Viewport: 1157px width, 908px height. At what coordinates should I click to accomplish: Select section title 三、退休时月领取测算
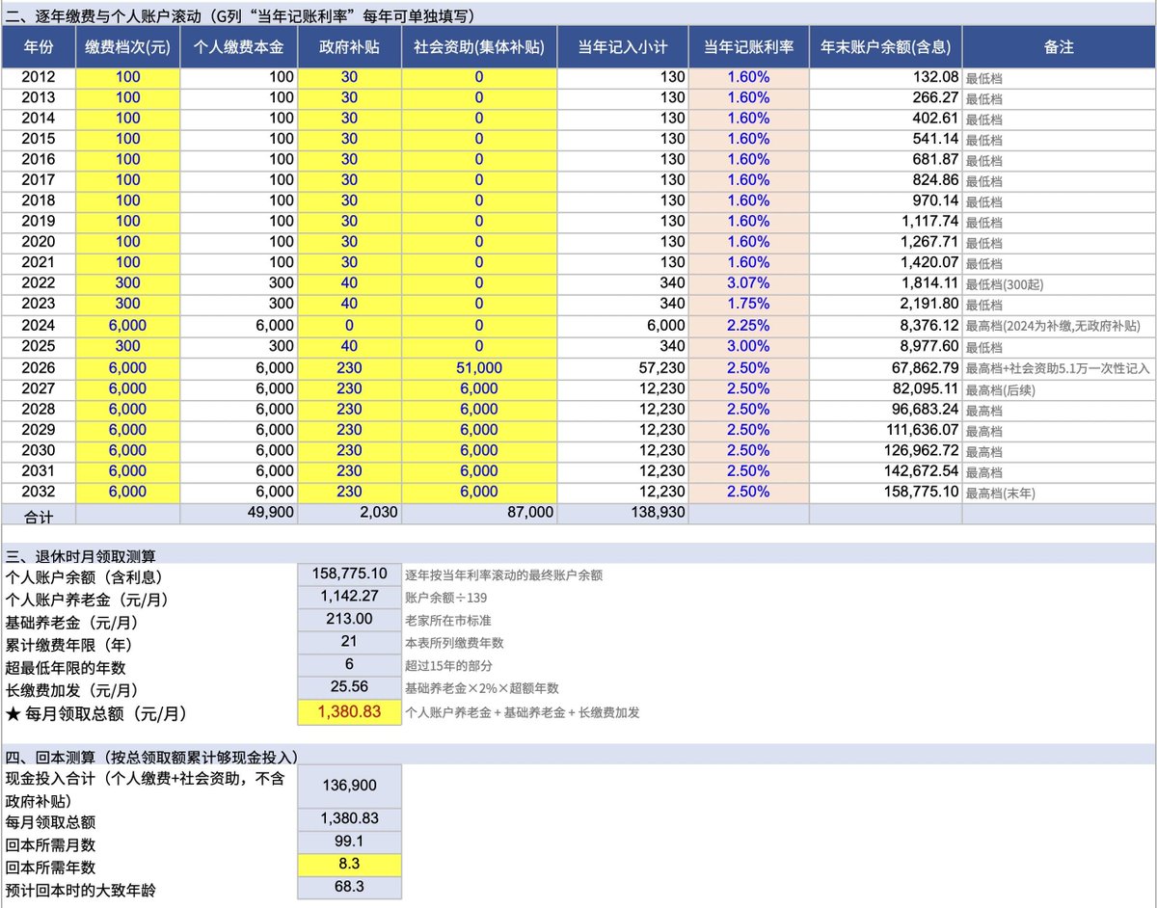pyautogui.click(x=80, y=554)
